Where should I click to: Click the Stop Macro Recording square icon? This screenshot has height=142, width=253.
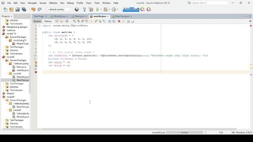[x=123, y=21]
